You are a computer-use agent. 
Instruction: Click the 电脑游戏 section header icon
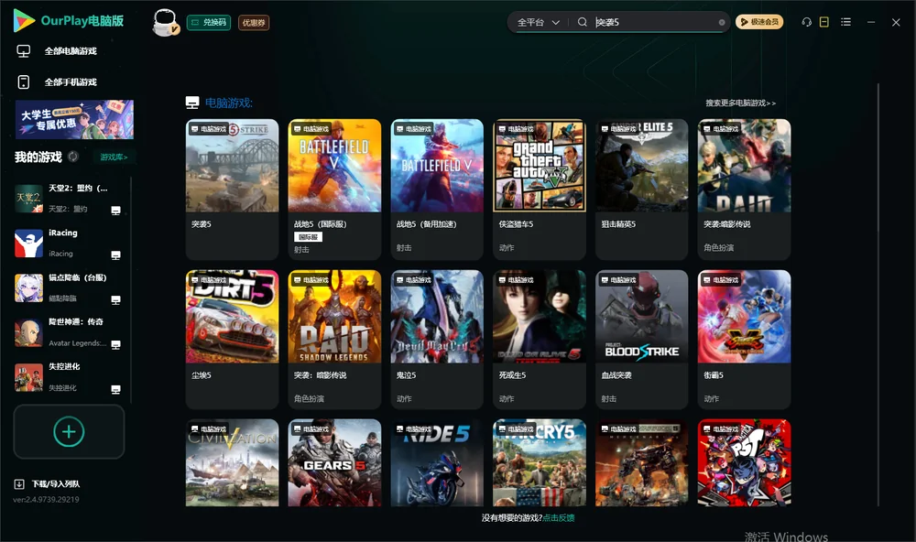click(x=192, y=103)
